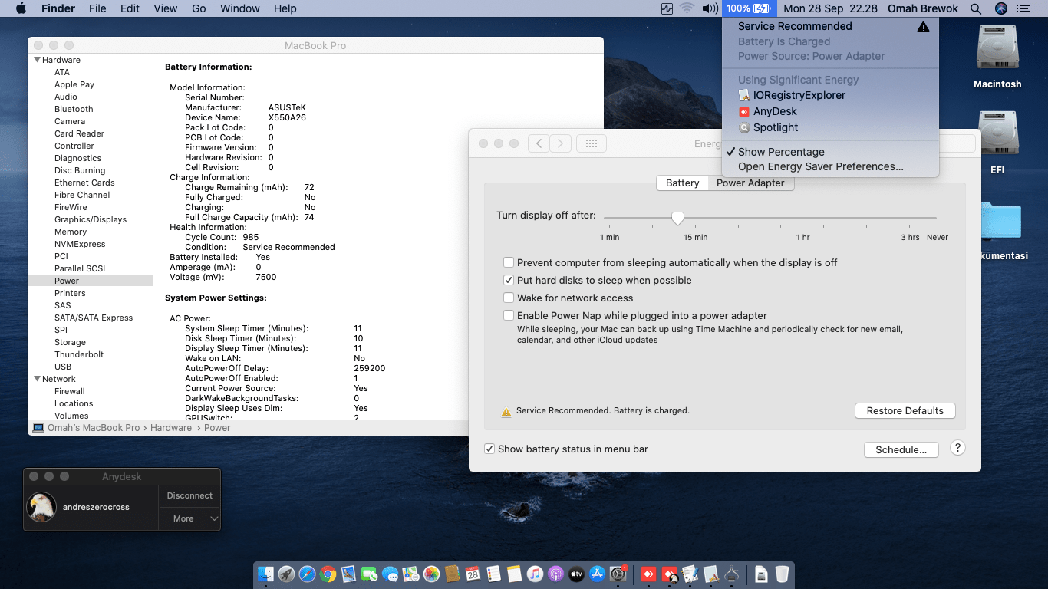Open Apple TV from the Dock
This screenshot has width=1048, height=589.
[576, 574]
